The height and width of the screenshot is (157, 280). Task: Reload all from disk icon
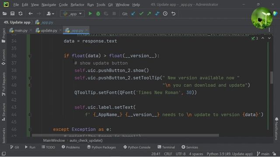21,14
